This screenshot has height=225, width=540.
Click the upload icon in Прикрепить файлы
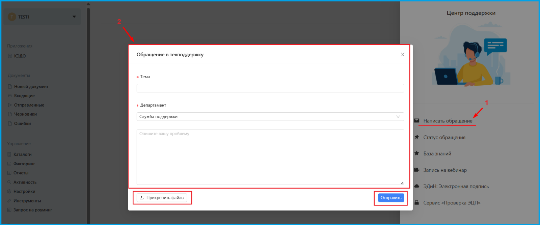click(142, 198)
